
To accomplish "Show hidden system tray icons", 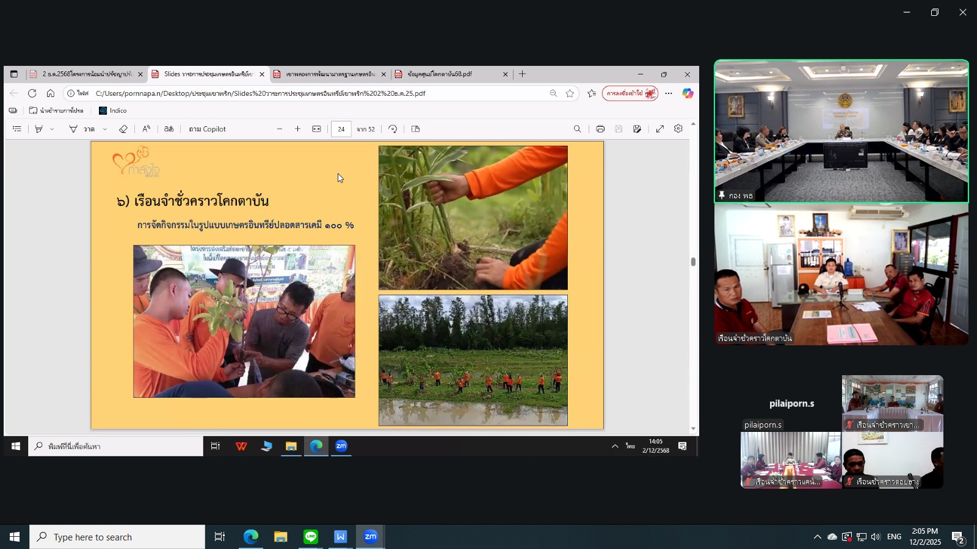I will coord(817,537).
